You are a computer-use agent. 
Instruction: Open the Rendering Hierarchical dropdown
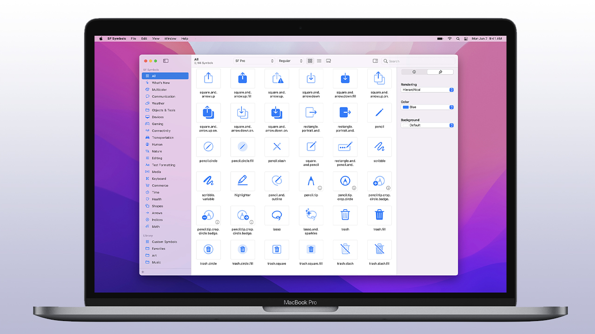(x=427, y=90)
